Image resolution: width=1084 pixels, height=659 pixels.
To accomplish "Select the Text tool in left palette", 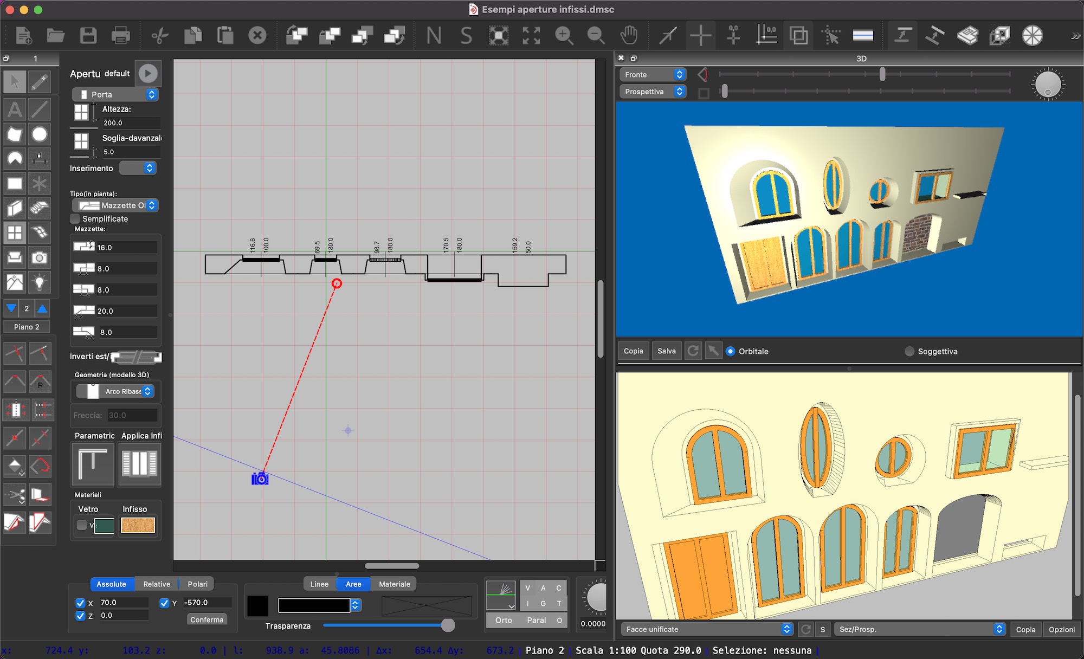I will point(15,109).
